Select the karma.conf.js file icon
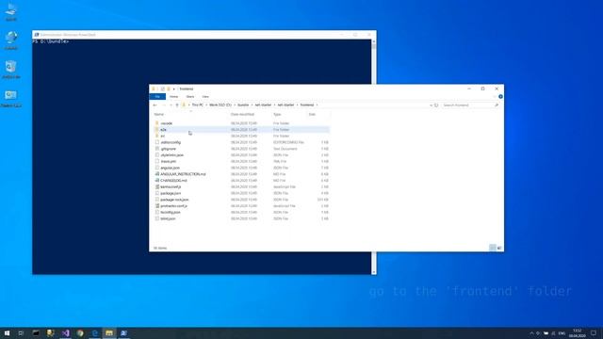 click(157, 186)
